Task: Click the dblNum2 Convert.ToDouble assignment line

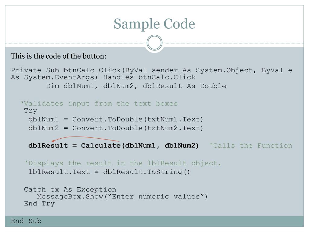Action: pyautogui.click(x=116, y=128)
